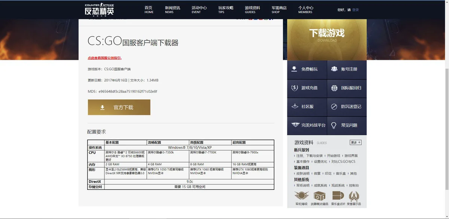Click the 9.0c DirectX value cell

[190, 182]
